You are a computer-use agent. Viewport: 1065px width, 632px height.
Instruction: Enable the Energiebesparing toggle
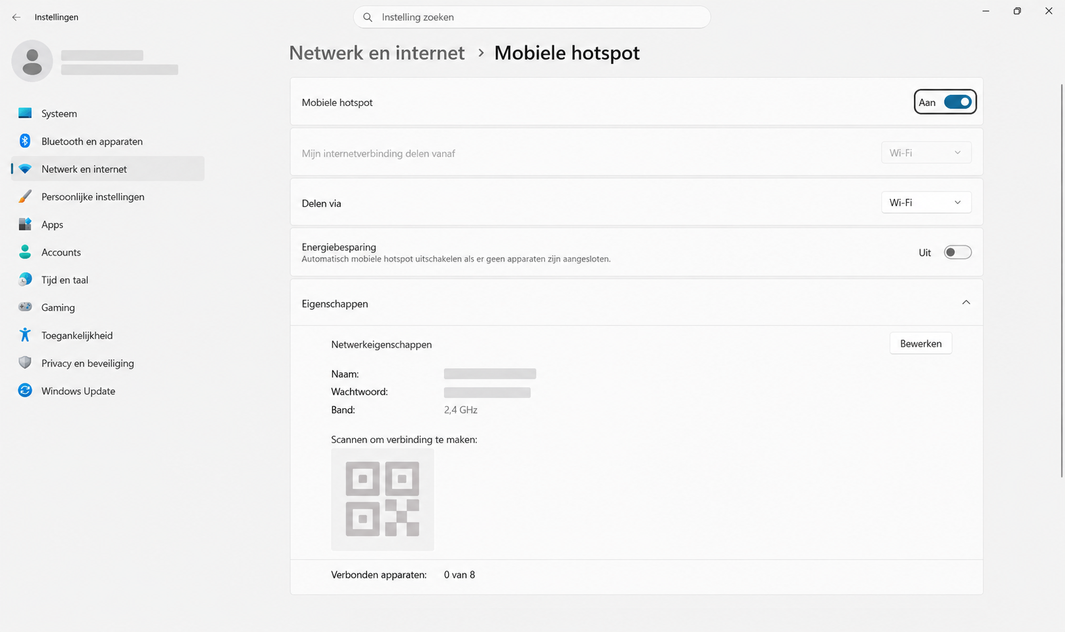pyautogui.click(x=958, y=253)
